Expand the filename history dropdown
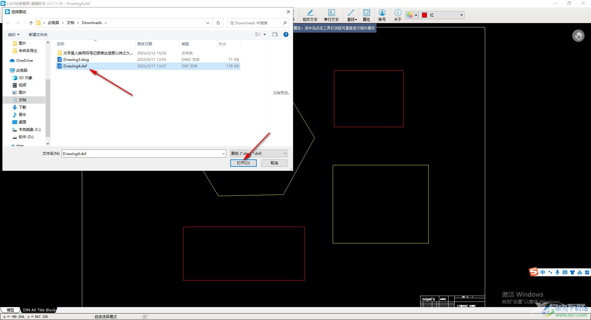The image size is (591, 320). [x=223, y=154]
